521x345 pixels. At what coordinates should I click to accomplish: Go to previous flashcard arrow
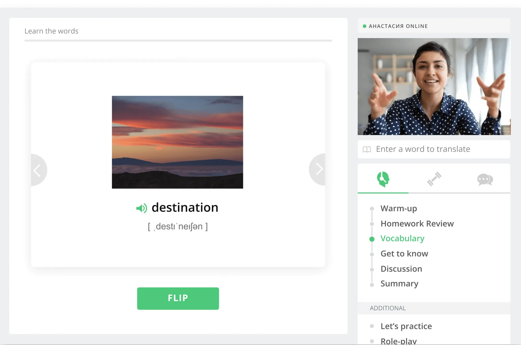[x=38, y=170]
